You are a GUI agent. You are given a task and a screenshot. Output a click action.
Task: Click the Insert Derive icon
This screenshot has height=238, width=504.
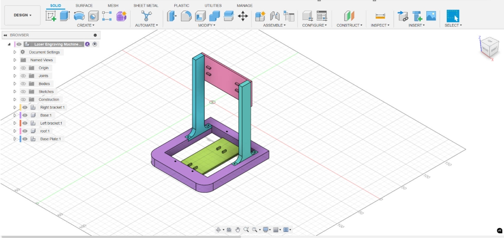tap(403, 16)
